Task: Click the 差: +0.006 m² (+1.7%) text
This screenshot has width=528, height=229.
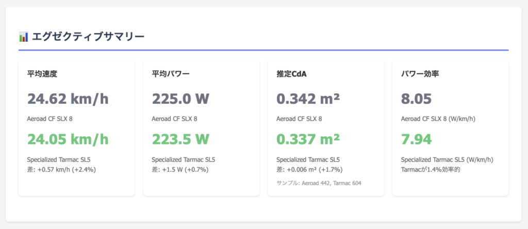Action: coord(309,169)
